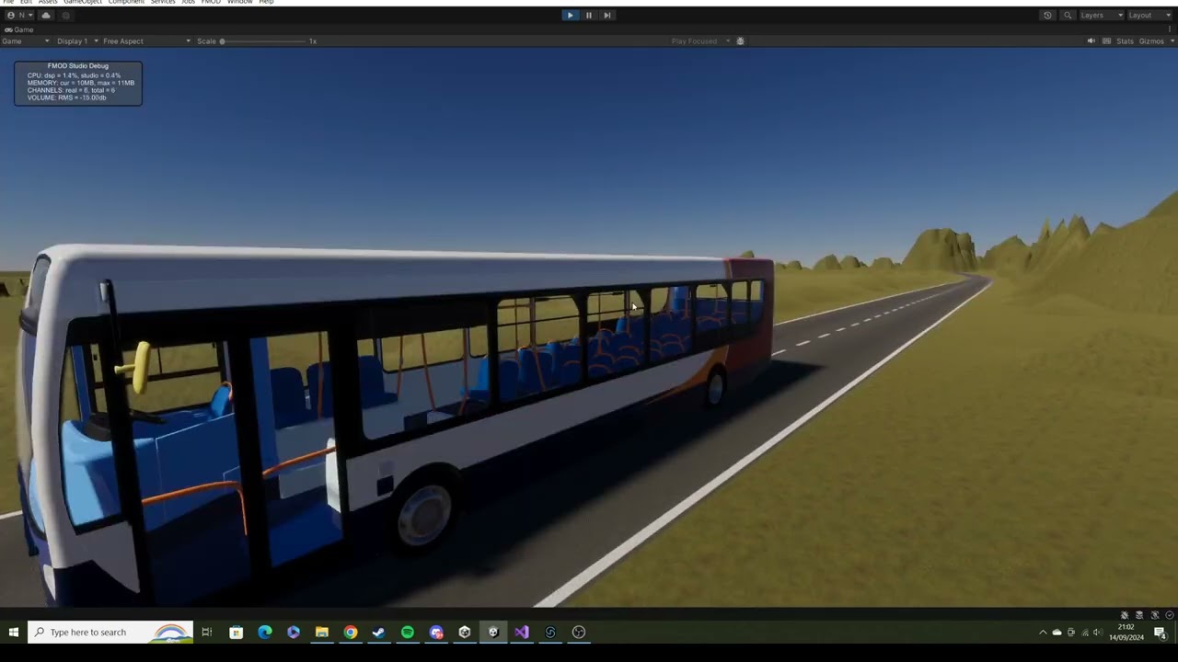The width and height of the screenshot is (1178, 662).
Task: Open the taskbar clock showing 21:02
Action: pos(1126,633)
